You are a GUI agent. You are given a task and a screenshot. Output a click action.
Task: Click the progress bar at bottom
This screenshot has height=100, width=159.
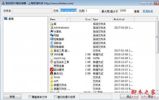coord(96,97)
